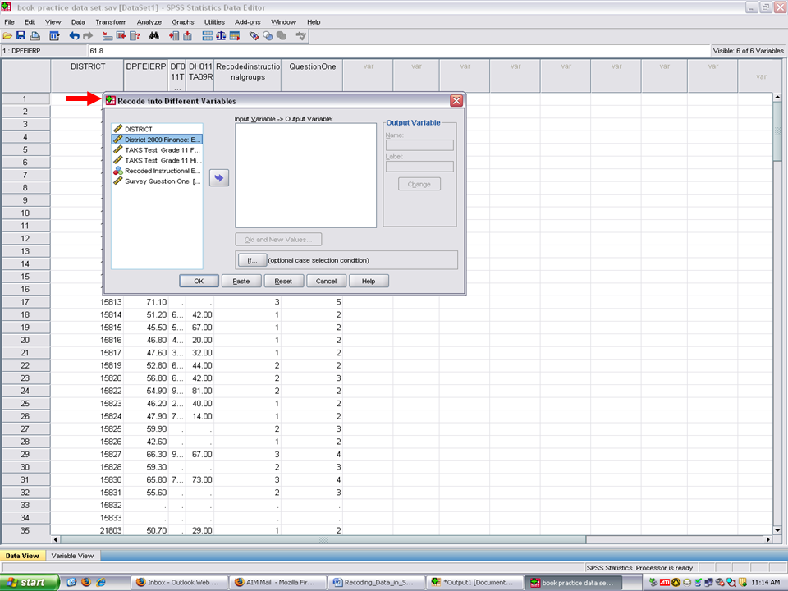Screen dimensions: 788x591
Task: Click the Value Labels tag icon
Action: pyautogui.click(x=255, y=36)
